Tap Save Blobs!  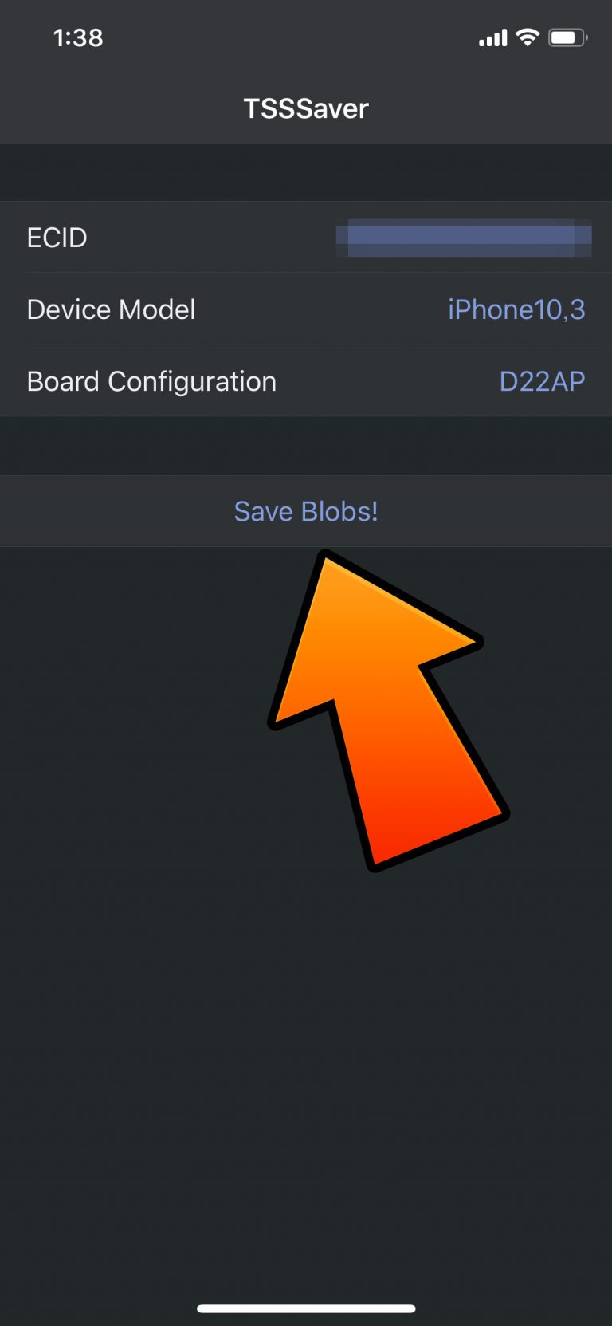click(306, 511)
